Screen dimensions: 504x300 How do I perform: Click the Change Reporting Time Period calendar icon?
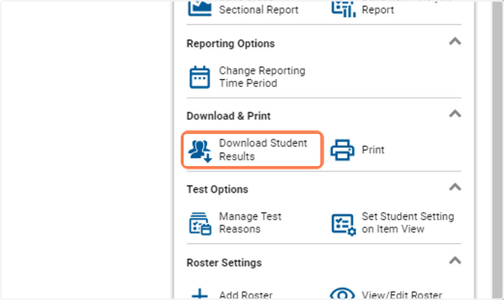click(x=199, y=77)
